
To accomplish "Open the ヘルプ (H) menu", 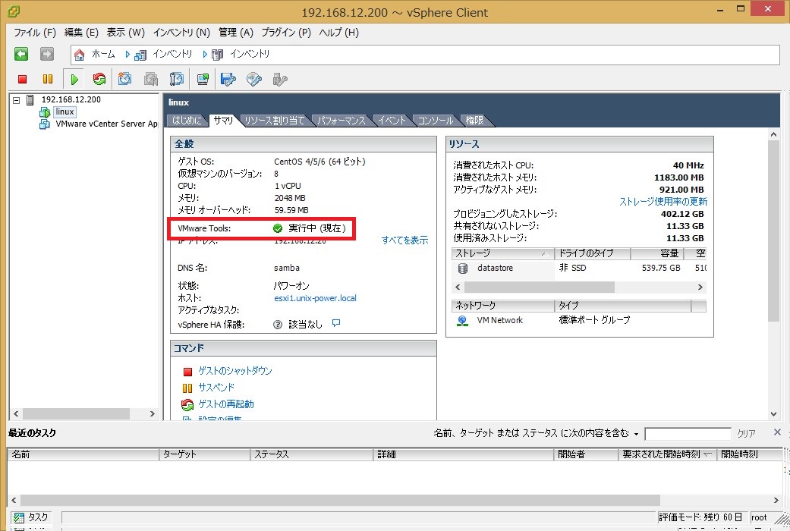I will (339, 33).
